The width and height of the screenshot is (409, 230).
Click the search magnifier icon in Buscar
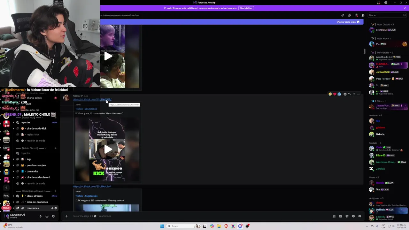point(405,15)
